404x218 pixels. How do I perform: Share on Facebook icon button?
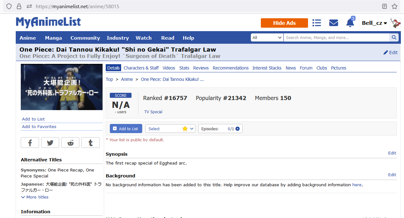(30, 143)
